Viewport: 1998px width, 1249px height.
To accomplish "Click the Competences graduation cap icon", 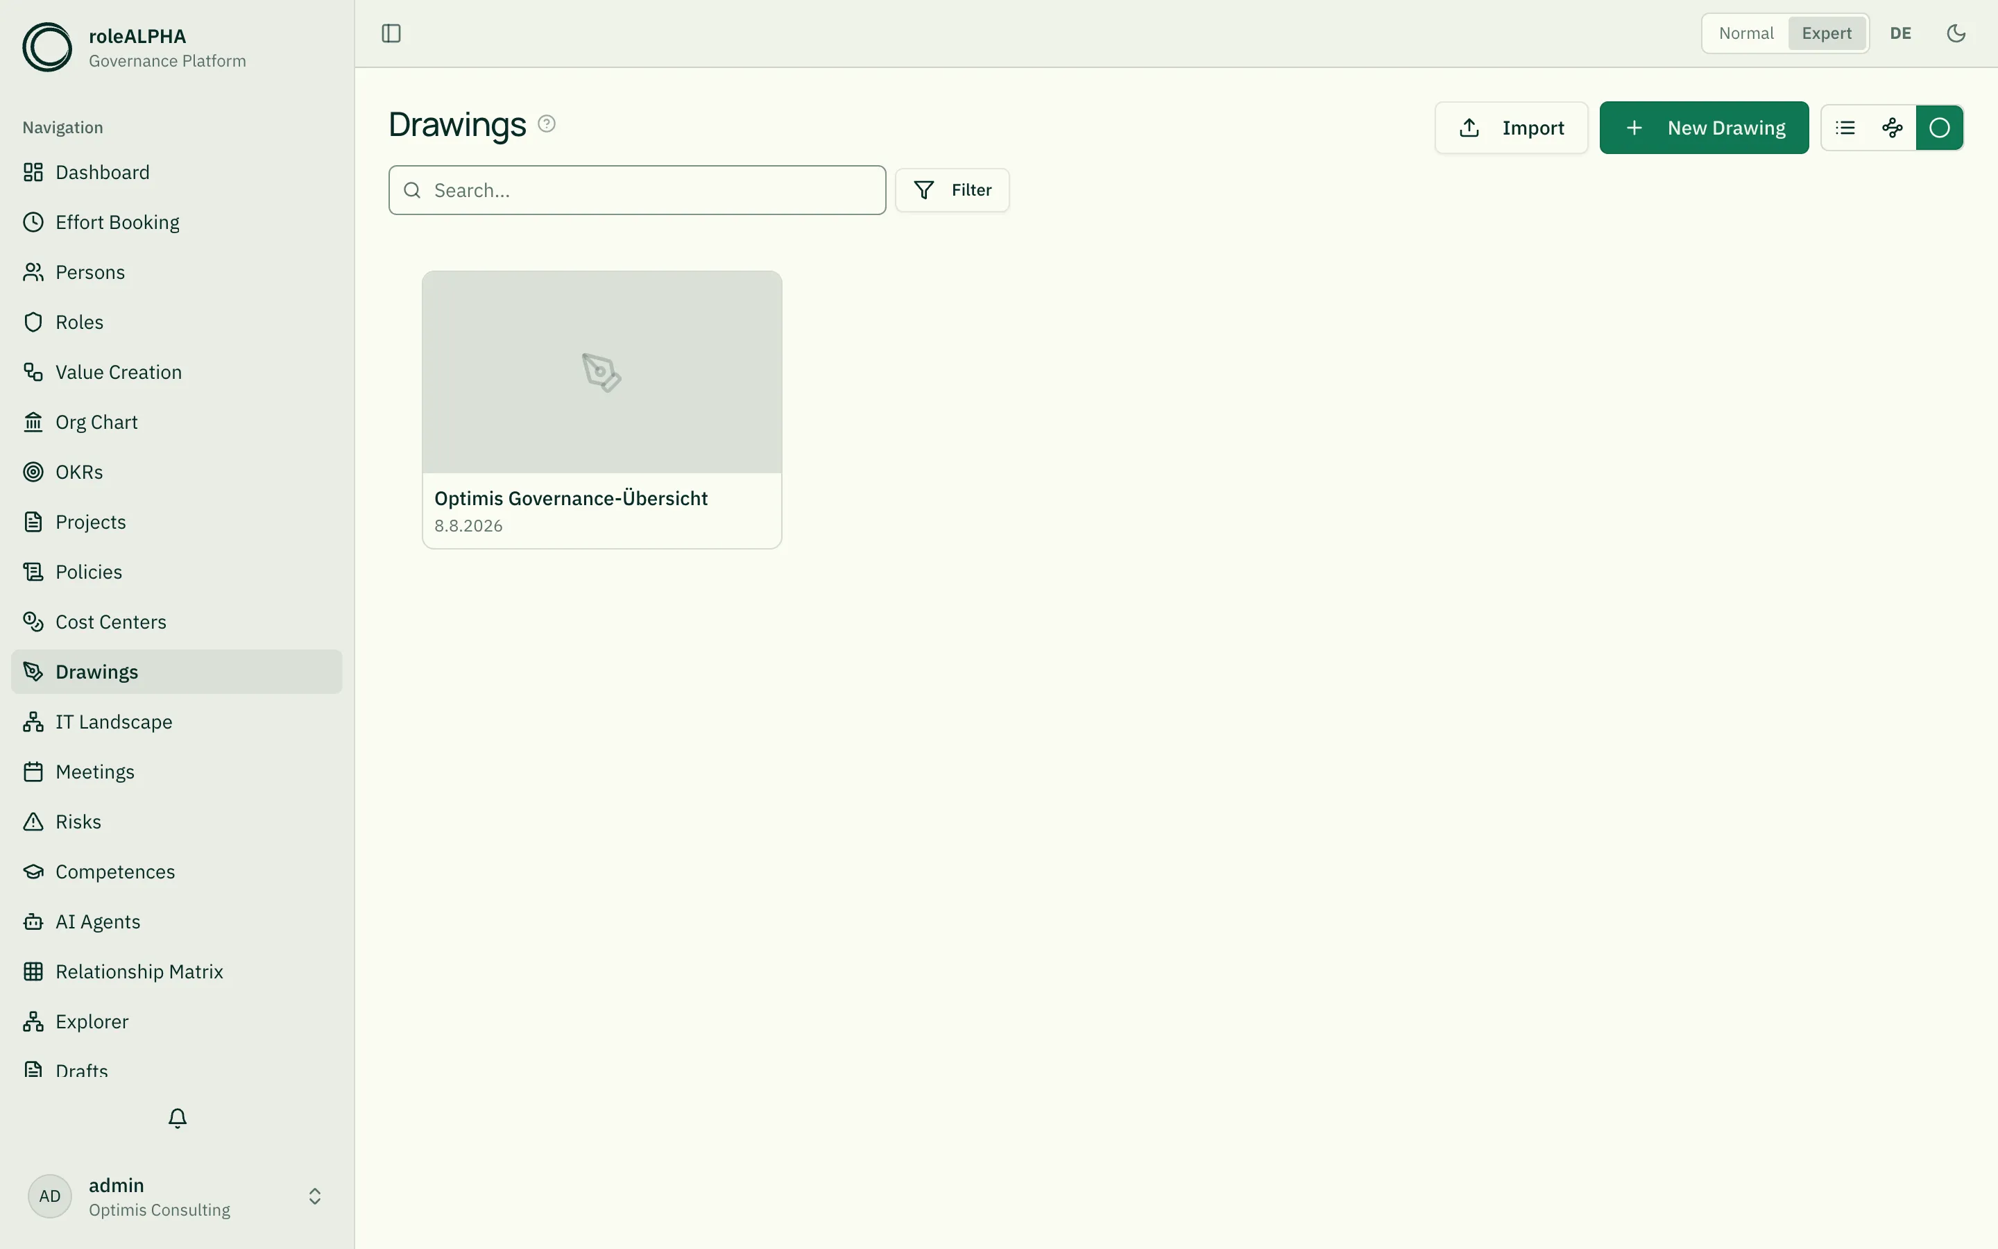I will (x=33, y=872).
